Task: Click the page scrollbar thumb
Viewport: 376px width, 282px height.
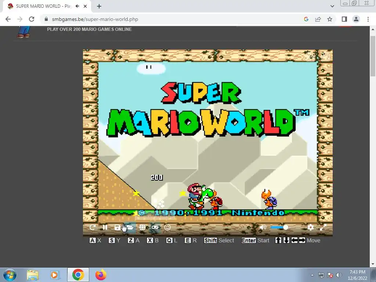Action: click(373, 56)
